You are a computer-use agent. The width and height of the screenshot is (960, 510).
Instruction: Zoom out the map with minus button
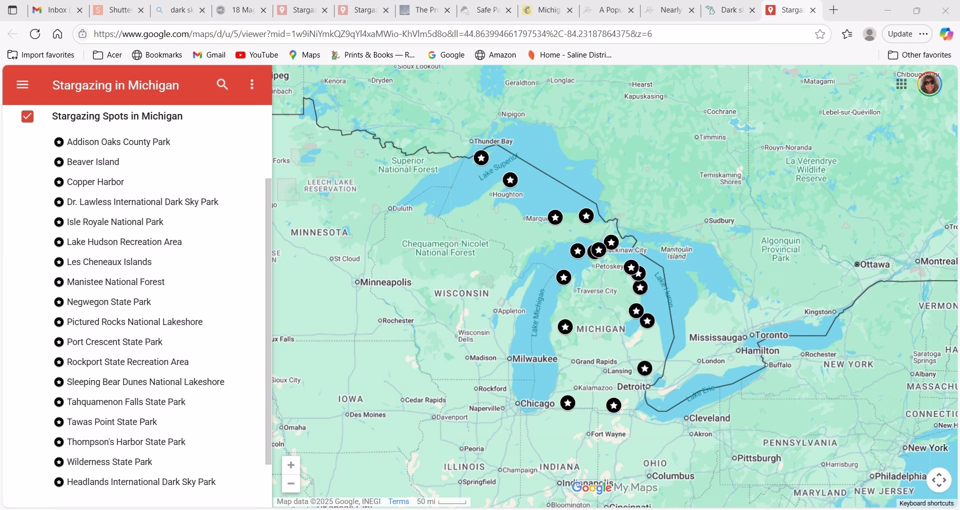tap(290, 483)
